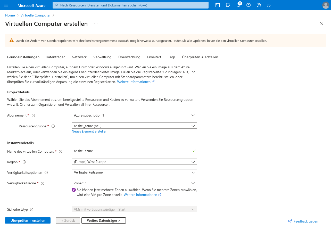Click the blue Überprüfen + erstellen button
This screenshot has height=230, width=331.
click(x=28, y=220)
